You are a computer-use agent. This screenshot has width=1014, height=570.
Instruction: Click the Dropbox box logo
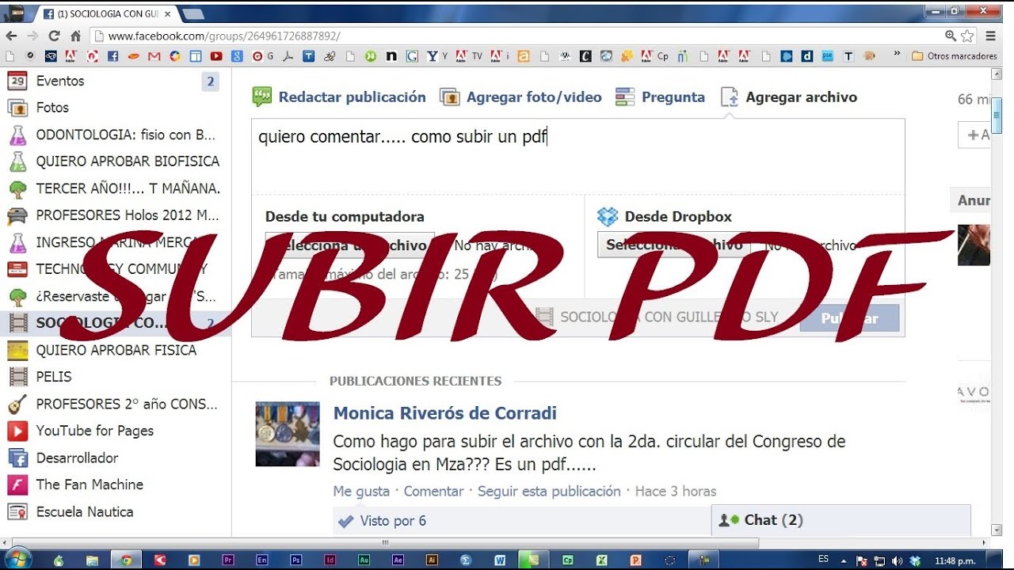point(608,216)
